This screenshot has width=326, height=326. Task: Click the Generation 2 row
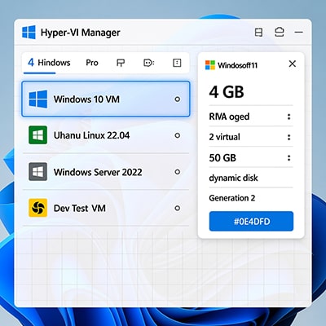[x=251, y=198]
